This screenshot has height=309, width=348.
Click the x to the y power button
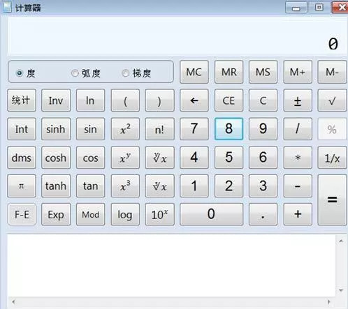(x=125, y=158)
